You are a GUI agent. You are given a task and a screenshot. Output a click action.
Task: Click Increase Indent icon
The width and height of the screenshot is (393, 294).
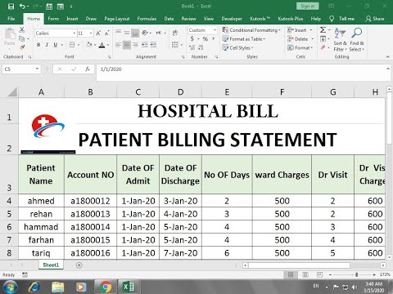153,45
